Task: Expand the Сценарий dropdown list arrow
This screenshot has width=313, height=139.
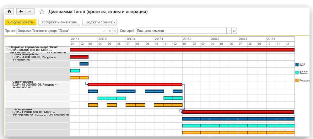Action: pyautogui.click(x=229, y=31)
